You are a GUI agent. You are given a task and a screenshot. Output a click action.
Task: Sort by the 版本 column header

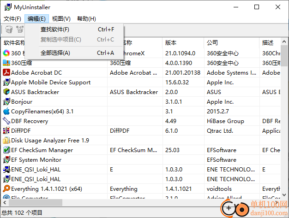(183, 43)
